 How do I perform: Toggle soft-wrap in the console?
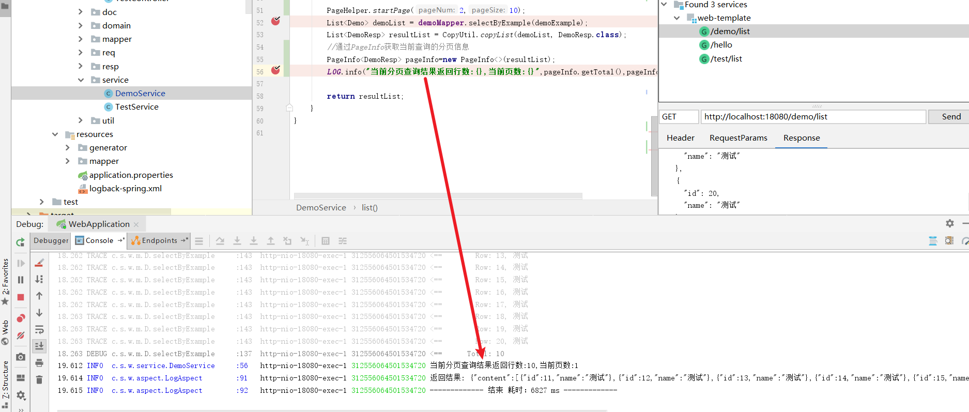39,330
